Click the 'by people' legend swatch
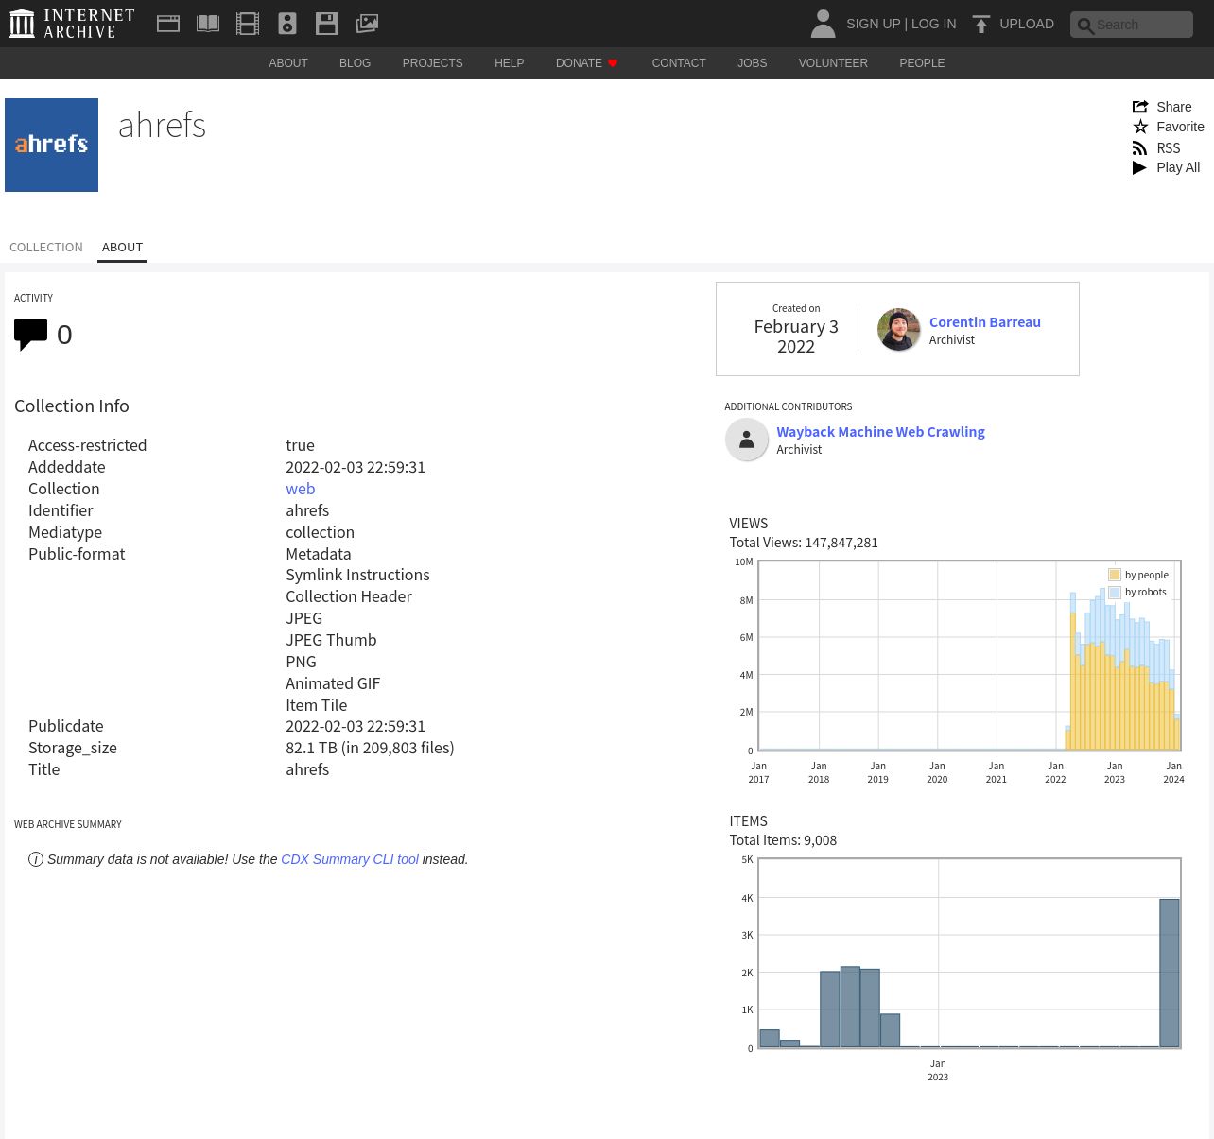This screenshot has width=1214, height=1139. (x=1115, y=575)
